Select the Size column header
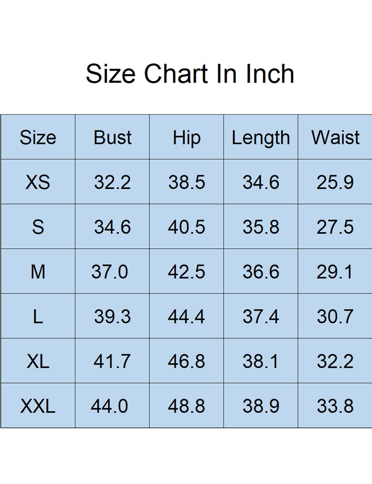Image resolution: width=372 pixels, height=484 pixels. click(38, 137)
